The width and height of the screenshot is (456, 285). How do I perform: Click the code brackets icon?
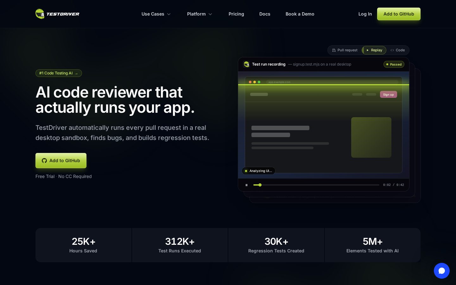point(392,50)
